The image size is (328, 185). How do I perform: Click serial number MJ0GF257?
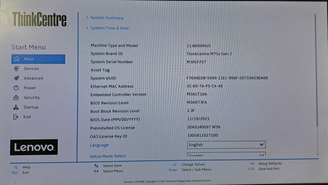[196, 62]
